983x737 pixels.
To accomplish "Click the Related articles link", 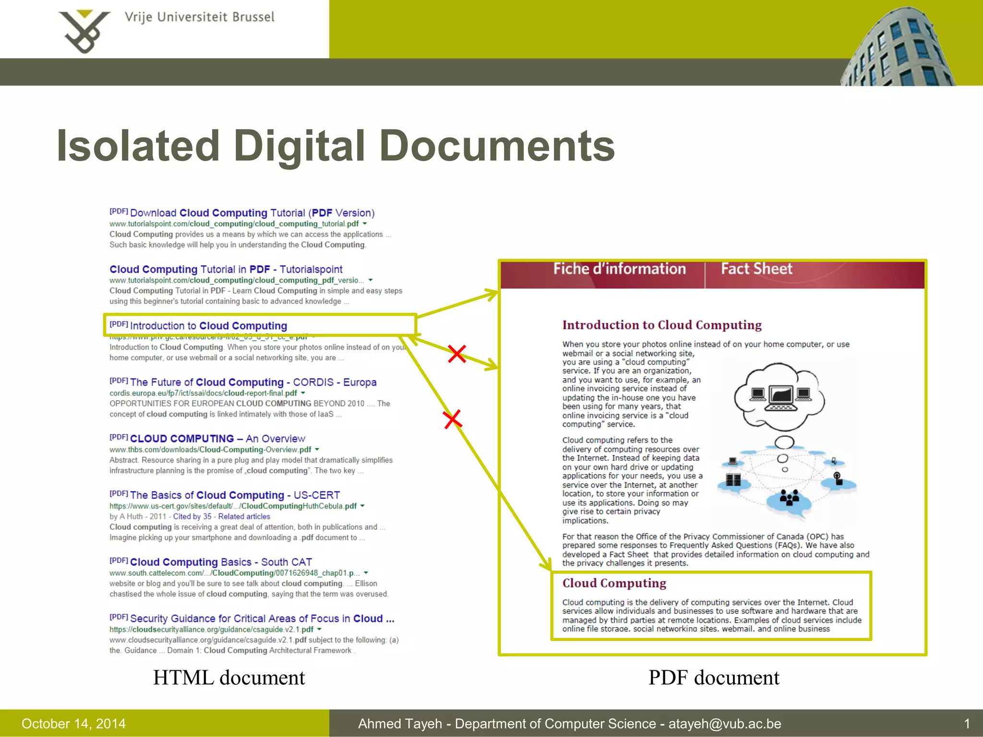I will point(244,517).
